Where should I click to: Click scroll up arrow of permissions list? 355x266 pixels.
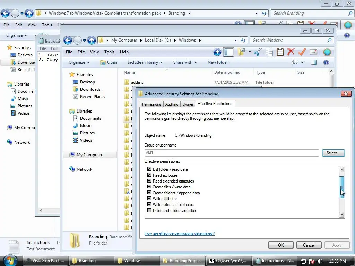341,169
